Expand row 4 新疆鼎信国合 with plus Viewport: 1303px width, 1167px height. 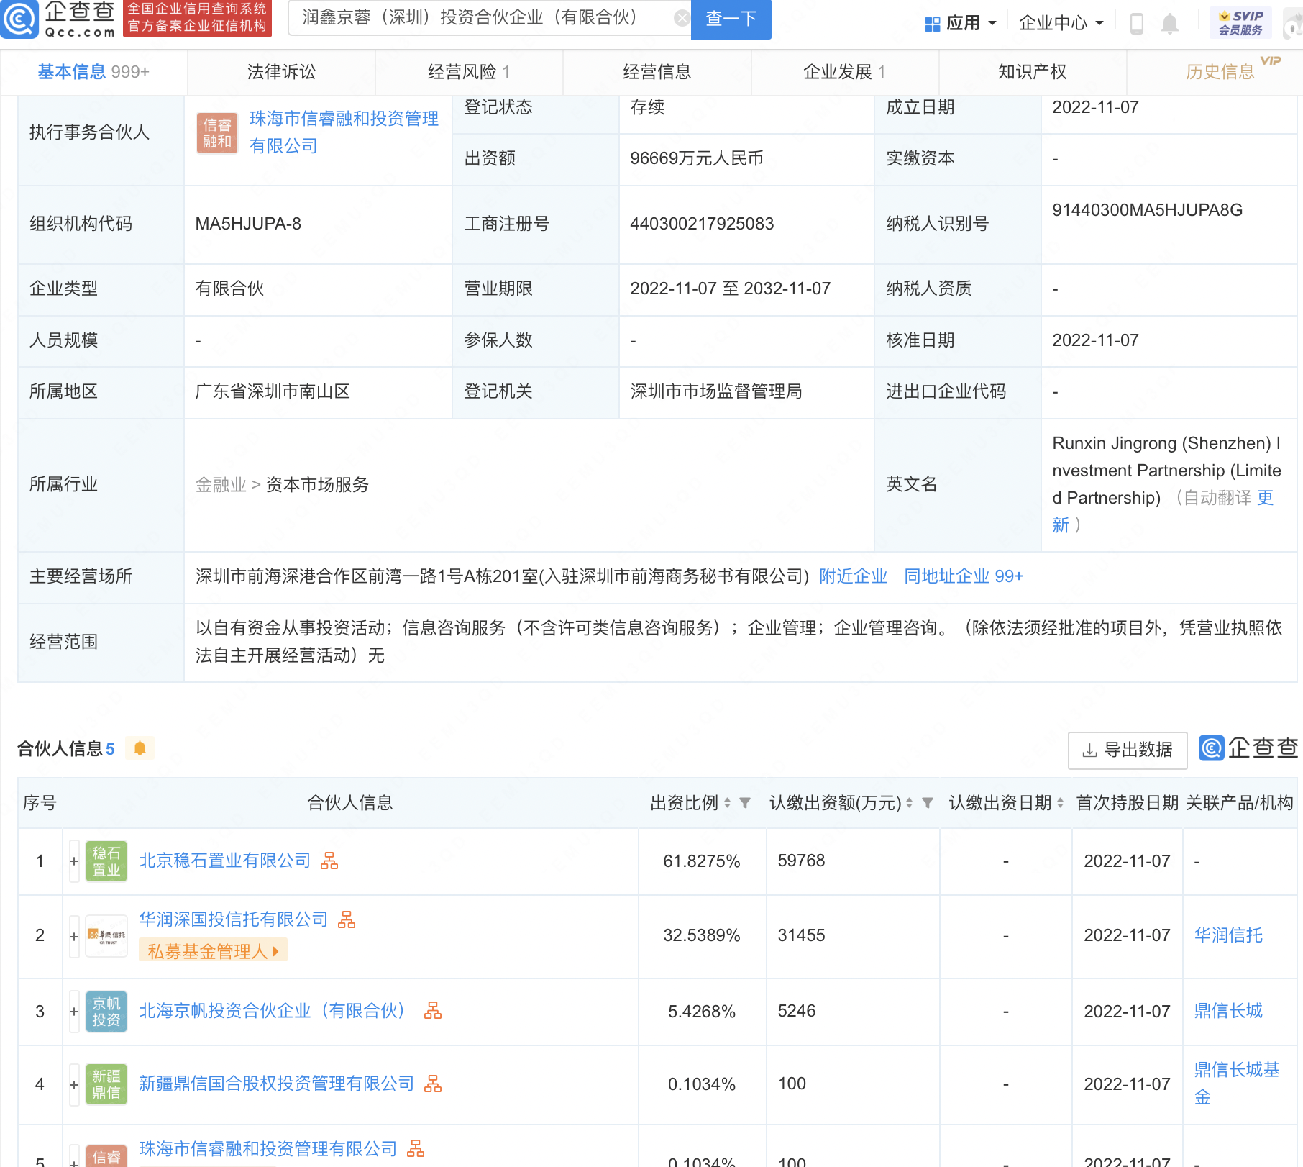(74, 1084)
